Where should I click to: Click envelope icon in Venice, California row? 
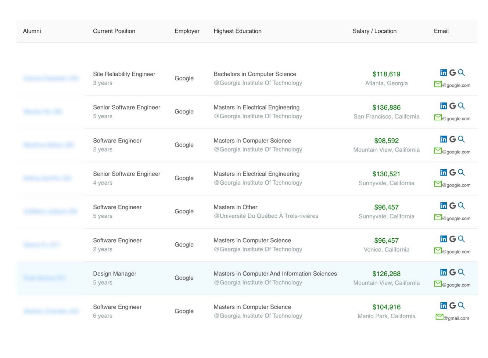pyautogui.click(x=438, y=250)
